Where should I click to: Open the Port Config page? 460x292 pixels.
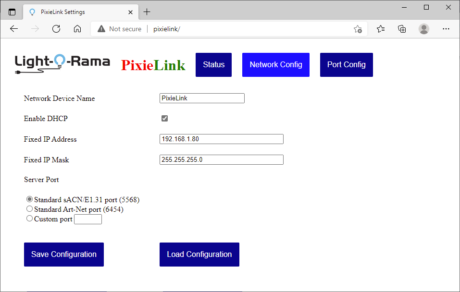[347, 65]
